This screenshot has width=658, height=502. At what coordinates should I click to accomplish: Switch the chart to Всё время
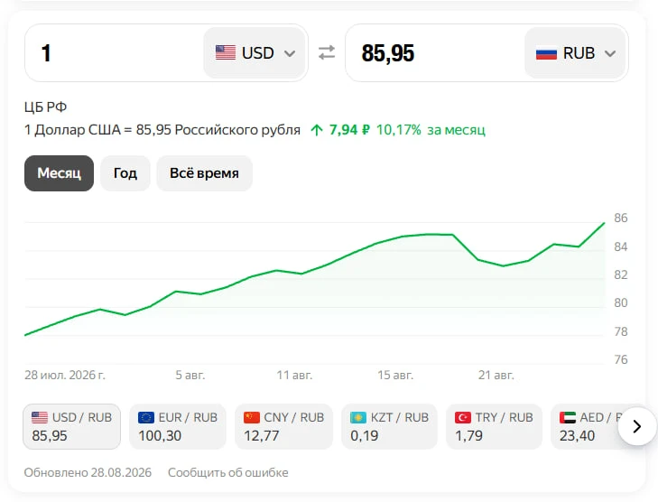[204, 173]
